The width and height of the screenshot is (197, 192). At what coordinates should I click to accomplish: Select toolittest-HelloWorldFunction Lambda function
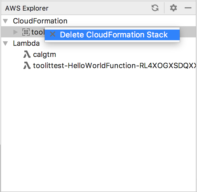coord(114,66)
